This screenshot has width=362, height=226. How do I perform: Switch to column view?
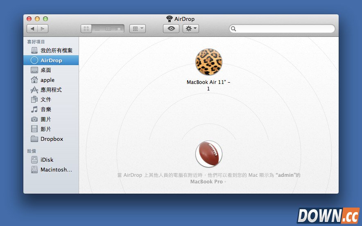pyautogui.click(x=108, y=29)
